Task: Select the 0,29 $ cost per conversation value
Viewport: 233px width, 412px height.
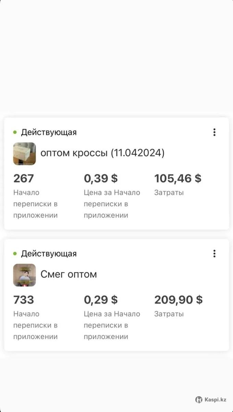Action: [x=101, y=300]
